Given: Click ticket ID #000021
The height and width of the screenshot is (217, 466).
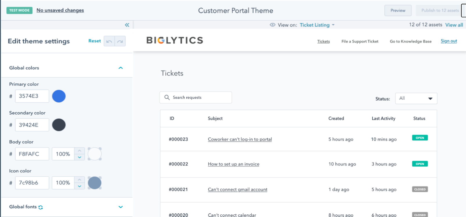Looking at the screenshot, I should 179,189.
